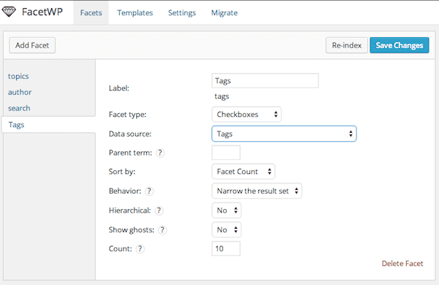
Task: Click the 'Data source:' label text
Action: pyautogui.click(x=130, y=134)
